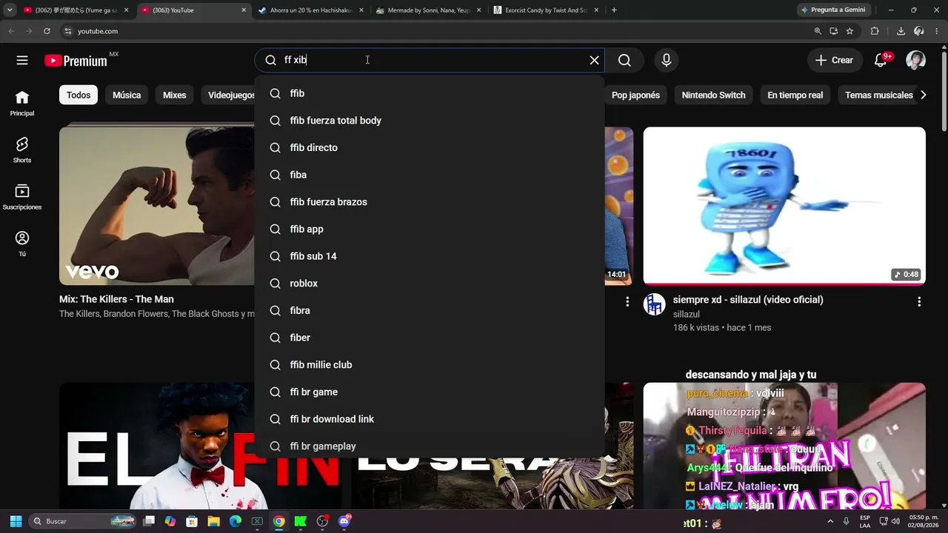Choose the suggestion 'ffib fuerza brazos'
Screen dimensions: 948x533
430,202
